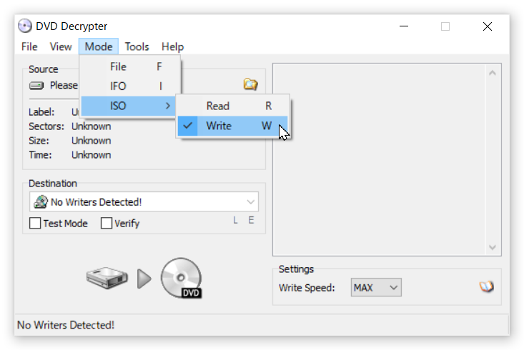The image size is (524, 350).
Task: Open the book icon in Settings
Action: (x=487, y=286)
